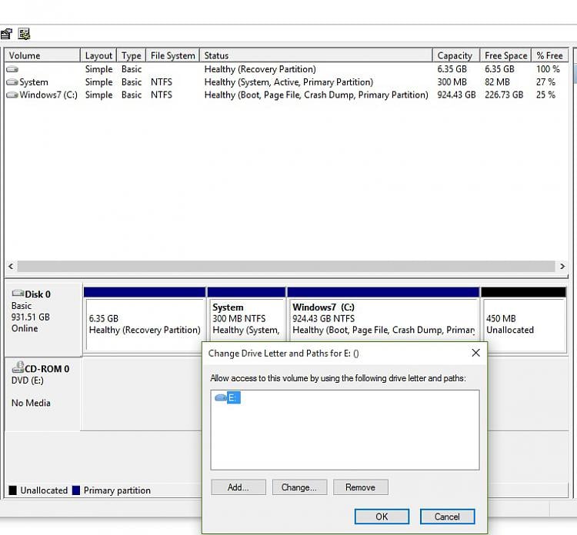This screenshot has height=535, width=577.
Task: Click the blue Primary partition legend swatch
Action: coord(76,490)
